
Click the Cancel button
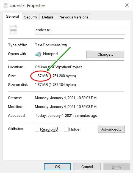(87, 167)
